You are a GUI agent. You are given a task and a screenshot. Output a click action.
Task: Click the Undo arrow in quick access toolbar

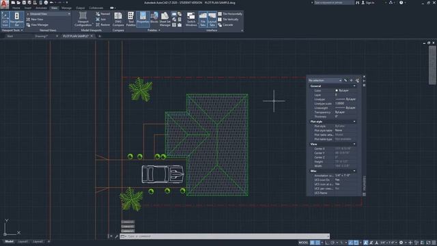point(51,3)
